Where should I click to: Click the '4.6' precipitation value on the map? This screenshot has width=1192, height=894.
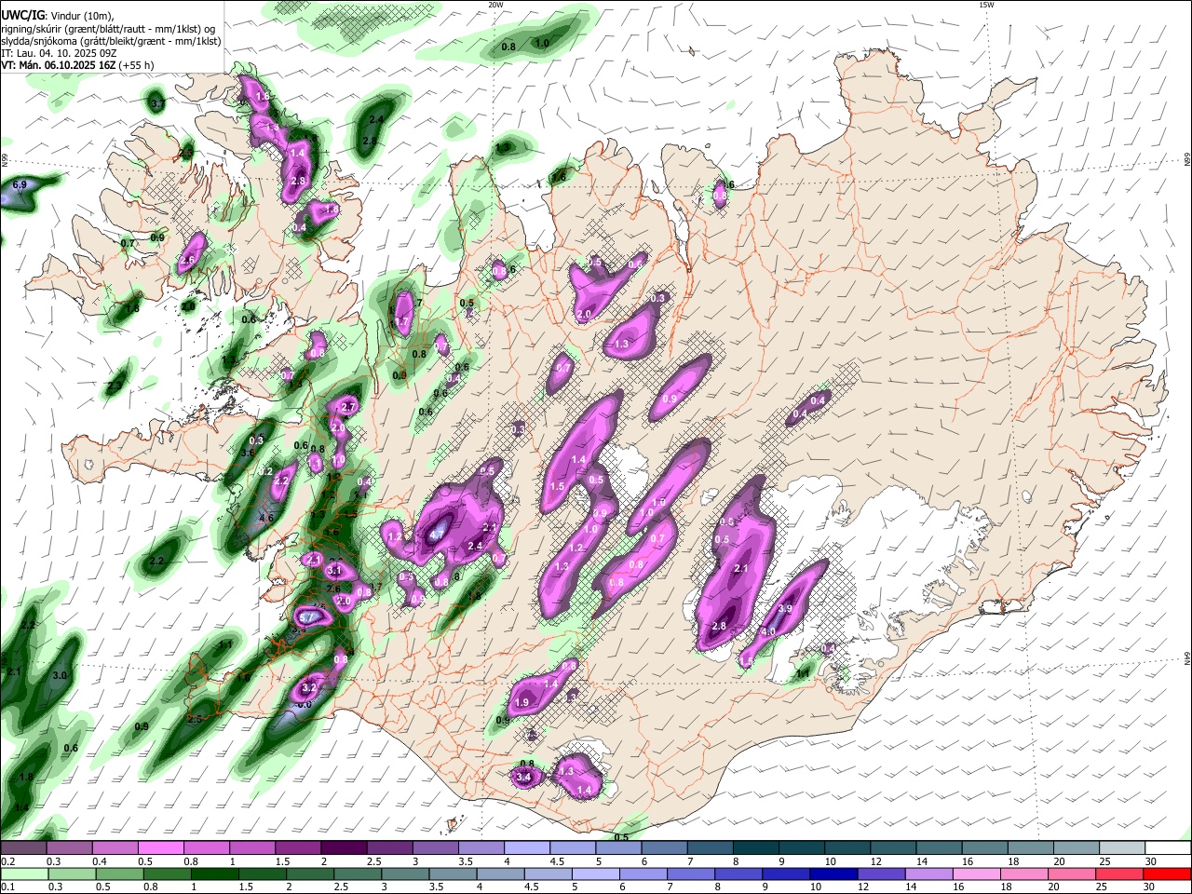pos(266,518)
